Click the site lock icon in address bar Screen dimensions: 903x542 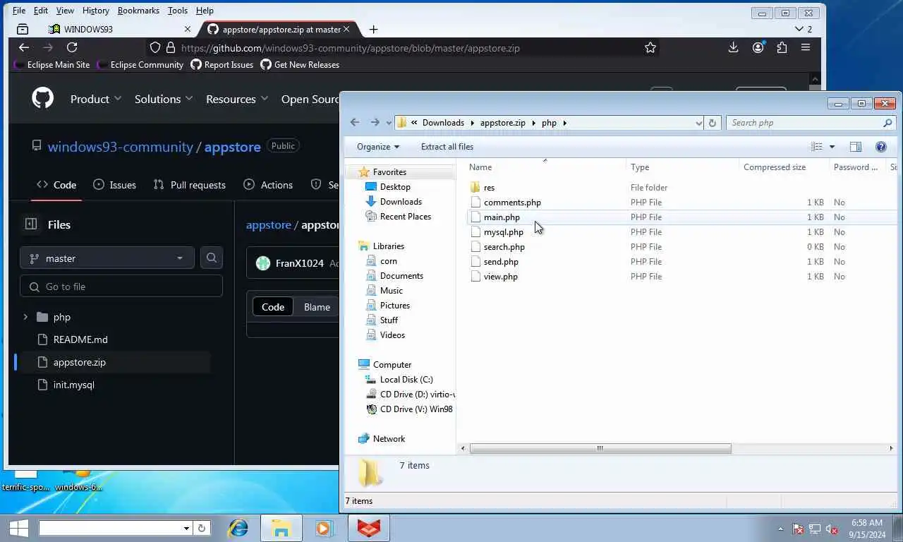[x=170, y=48]
